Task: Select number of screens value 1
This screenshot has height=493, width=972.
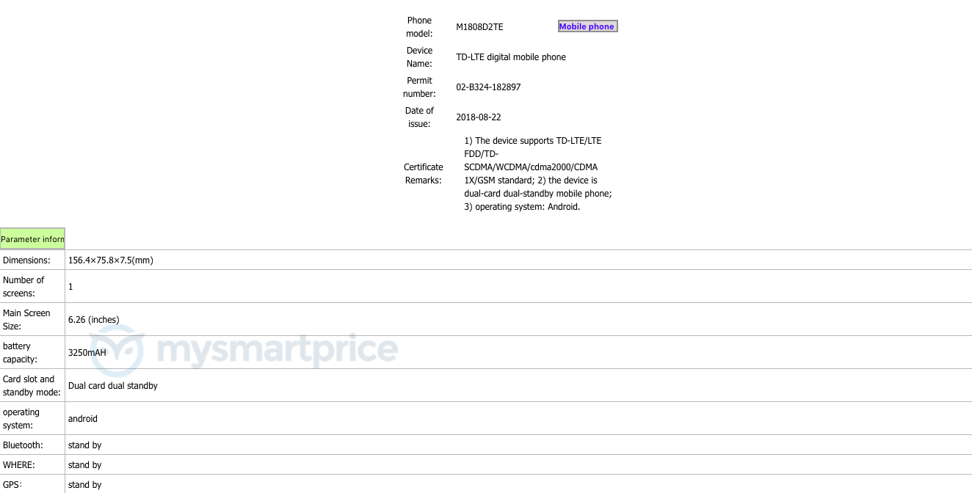Action: point(70,287)
